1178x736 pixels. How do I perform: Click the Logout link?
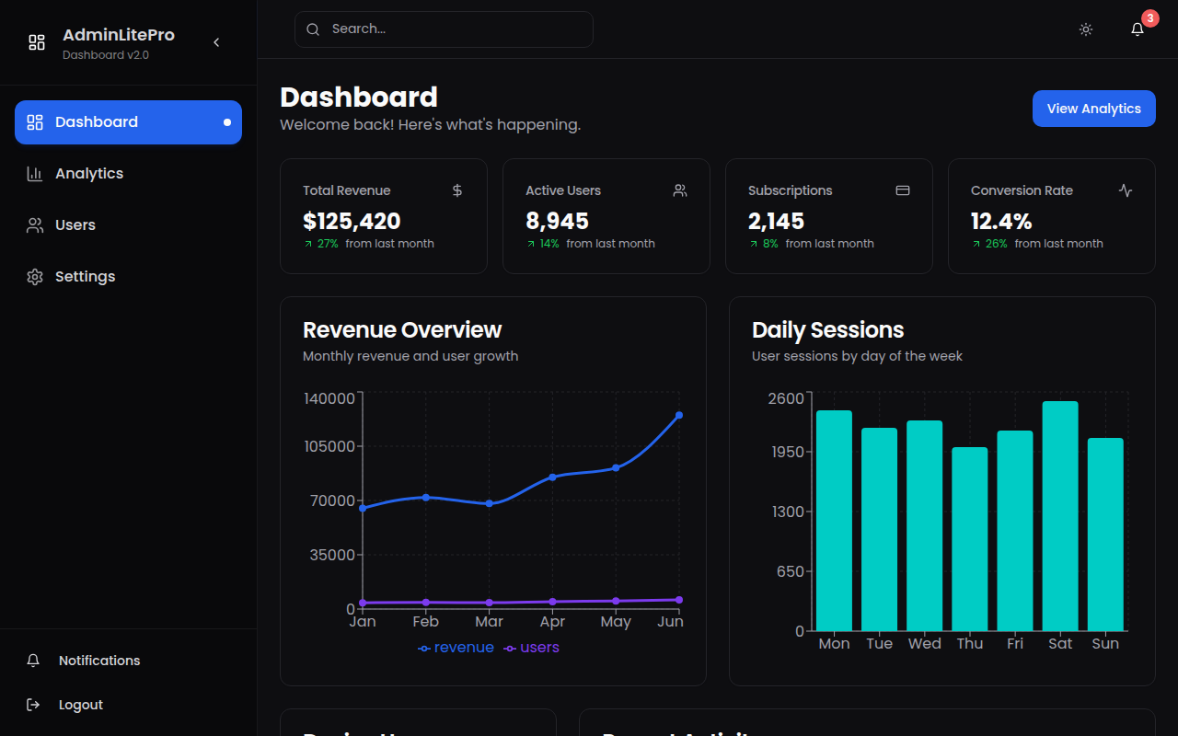[x=128, y=705]
